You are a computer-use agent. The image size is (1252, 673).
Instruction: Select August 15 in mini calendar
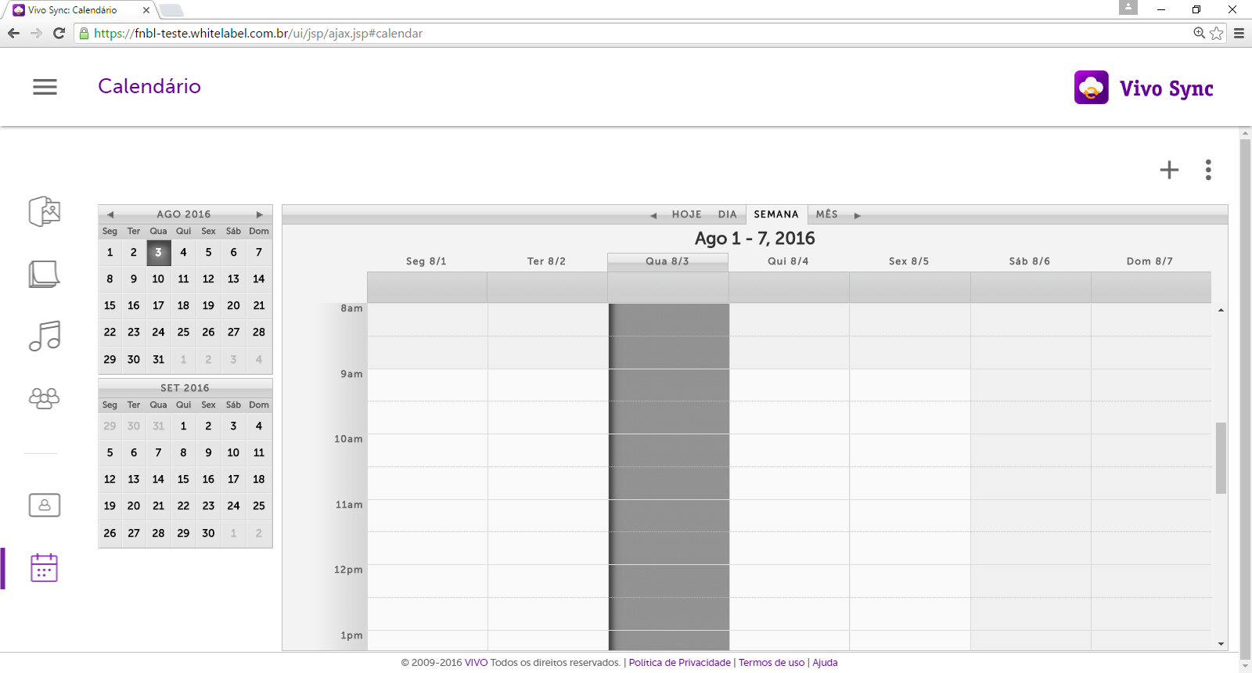(110, 306)
